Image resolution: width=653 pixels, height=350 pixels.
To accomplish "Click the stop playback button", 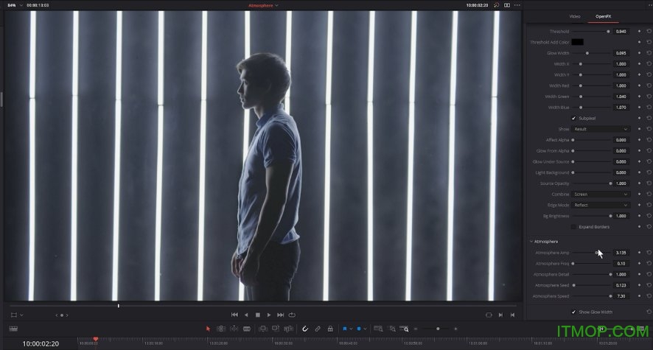I will 258,315.
